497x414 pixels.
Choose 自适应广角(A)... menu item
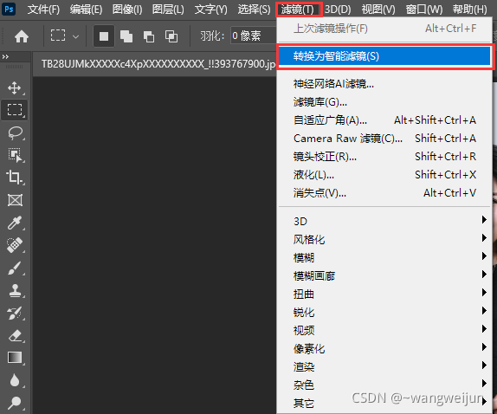(384, 120)
